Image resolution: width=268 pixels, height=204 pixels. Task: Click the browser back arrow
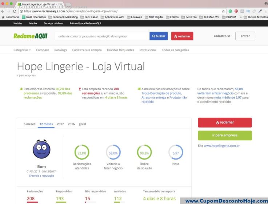tap(3, 11)
